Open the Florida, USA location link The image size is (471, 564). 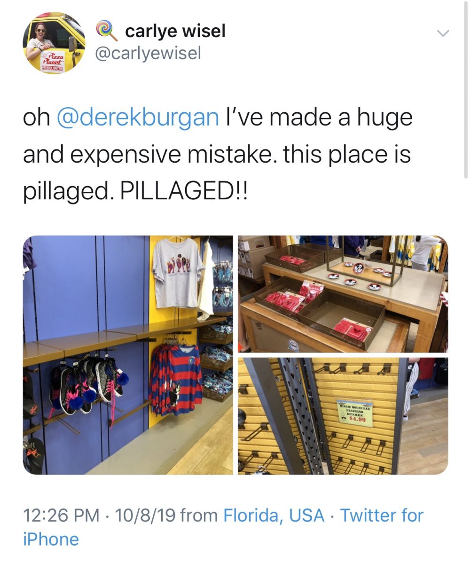pyautogui.click(x=274, y=515)
